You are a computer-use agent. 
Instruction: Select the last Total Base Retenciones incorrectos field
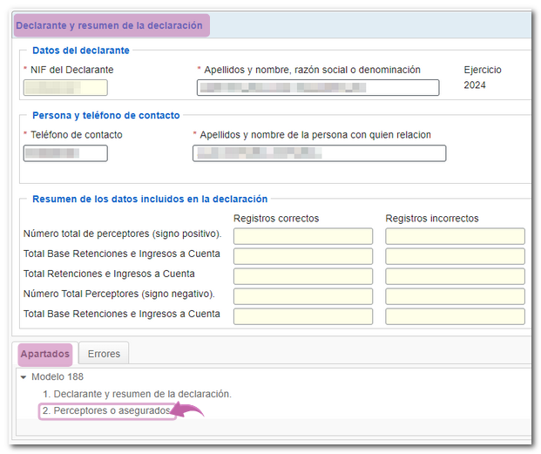[x=455, y=316]
